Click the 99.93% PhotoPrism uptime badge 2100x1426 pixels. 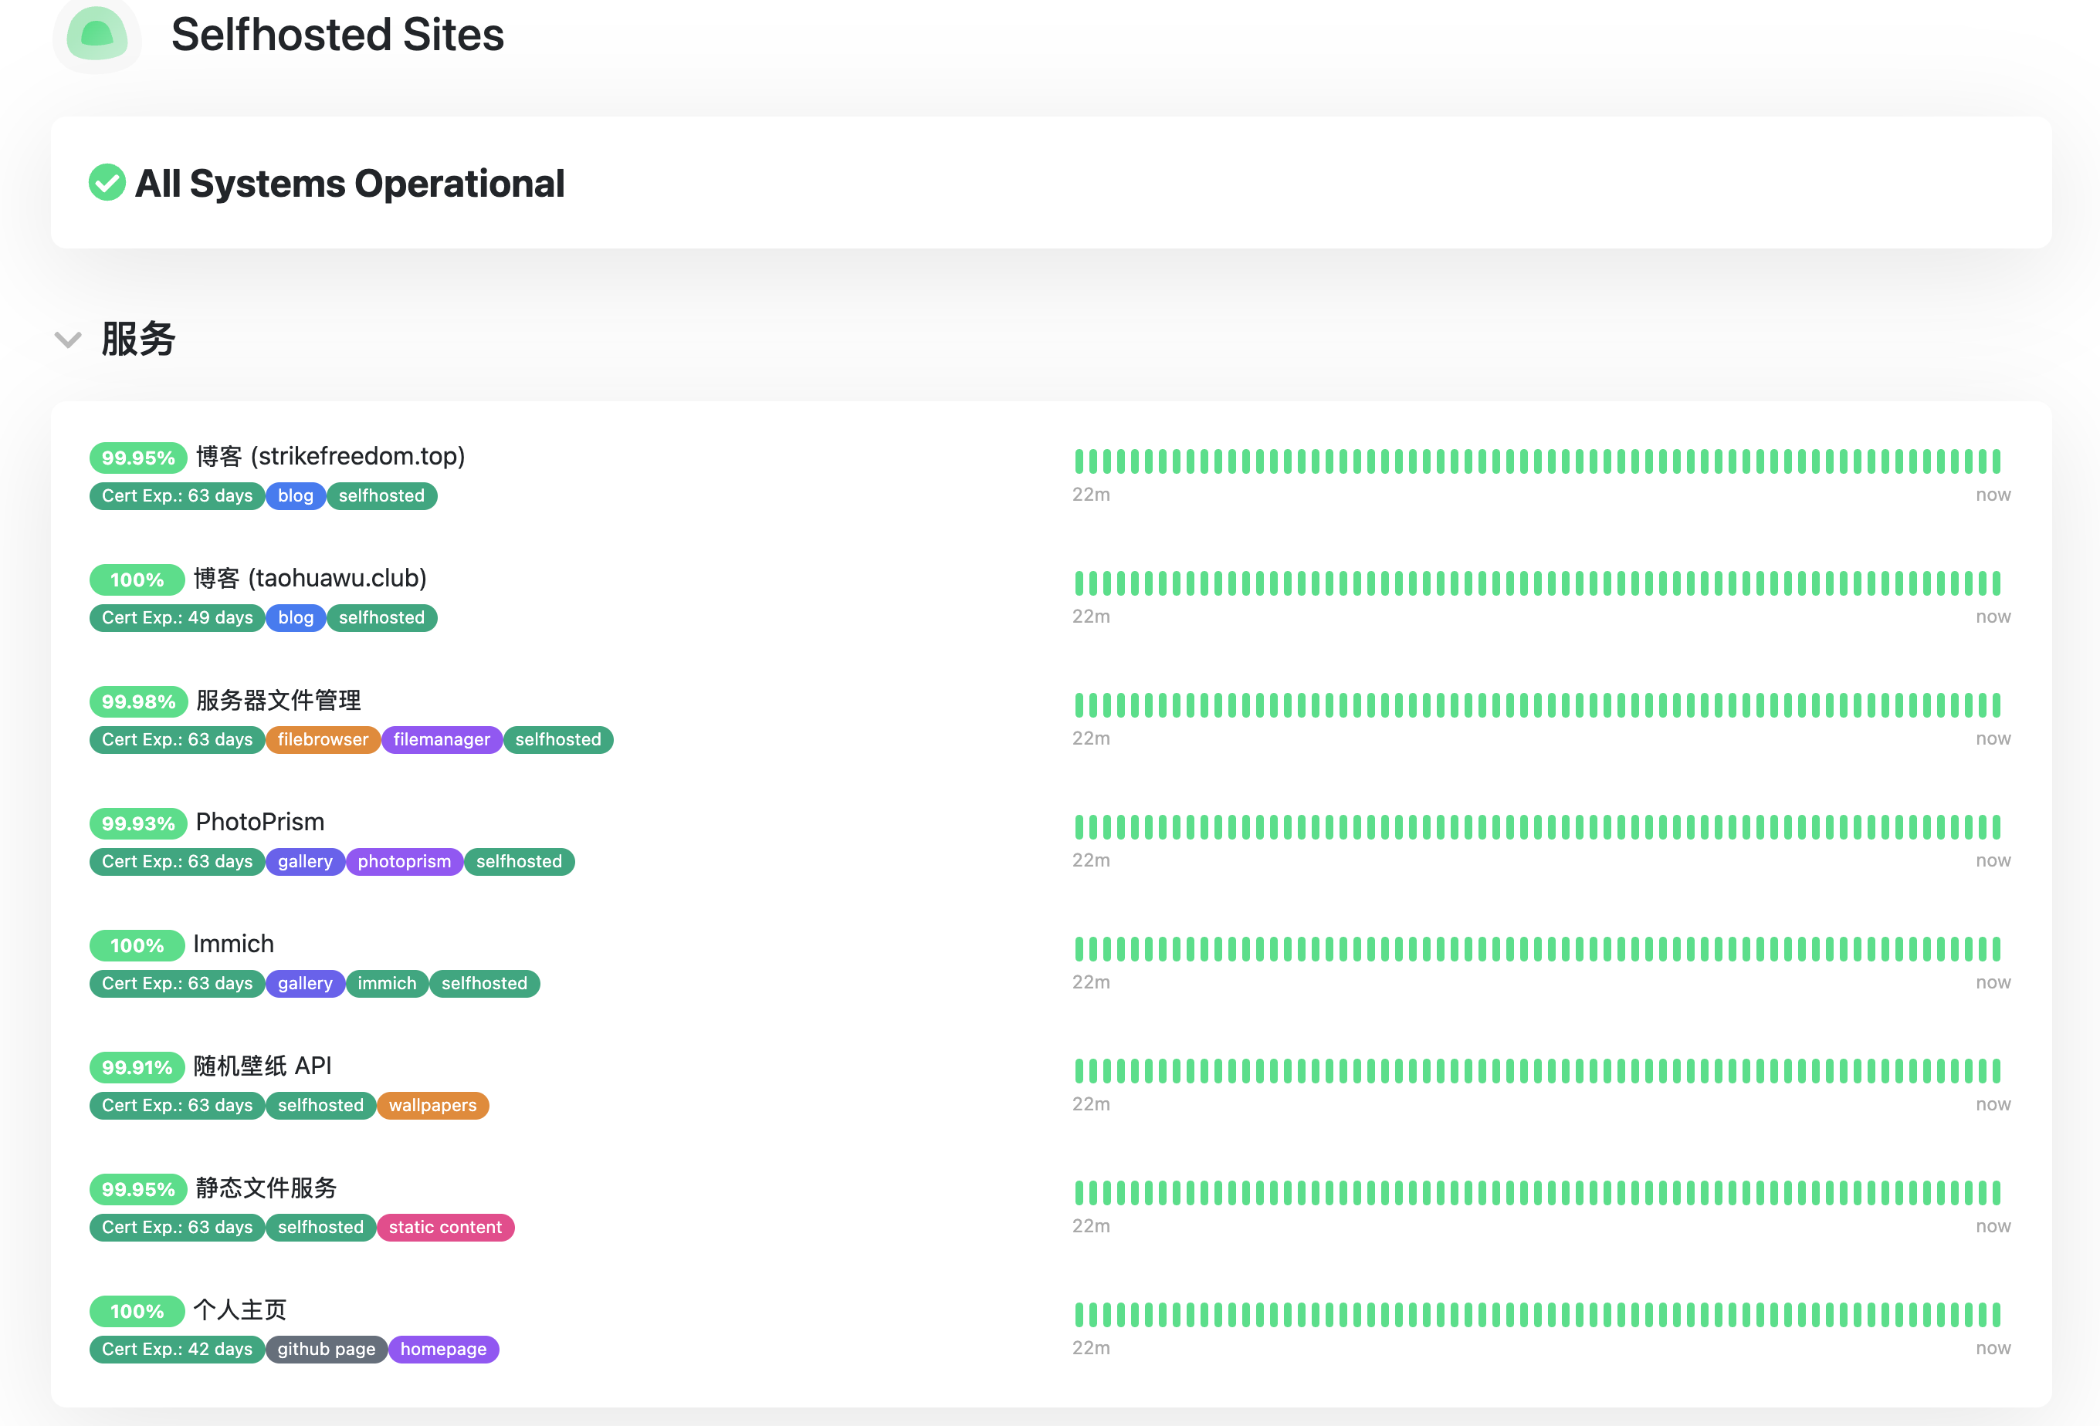pos(138,823)
